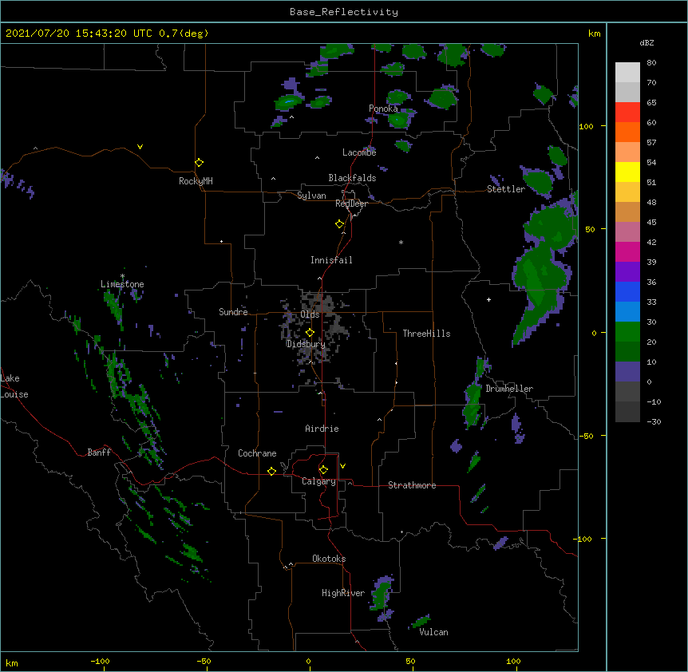Click the yellow diamond marker between Olds and Didsbury
Viewport: 688px width, 672px height.
[x=310, y=332]
